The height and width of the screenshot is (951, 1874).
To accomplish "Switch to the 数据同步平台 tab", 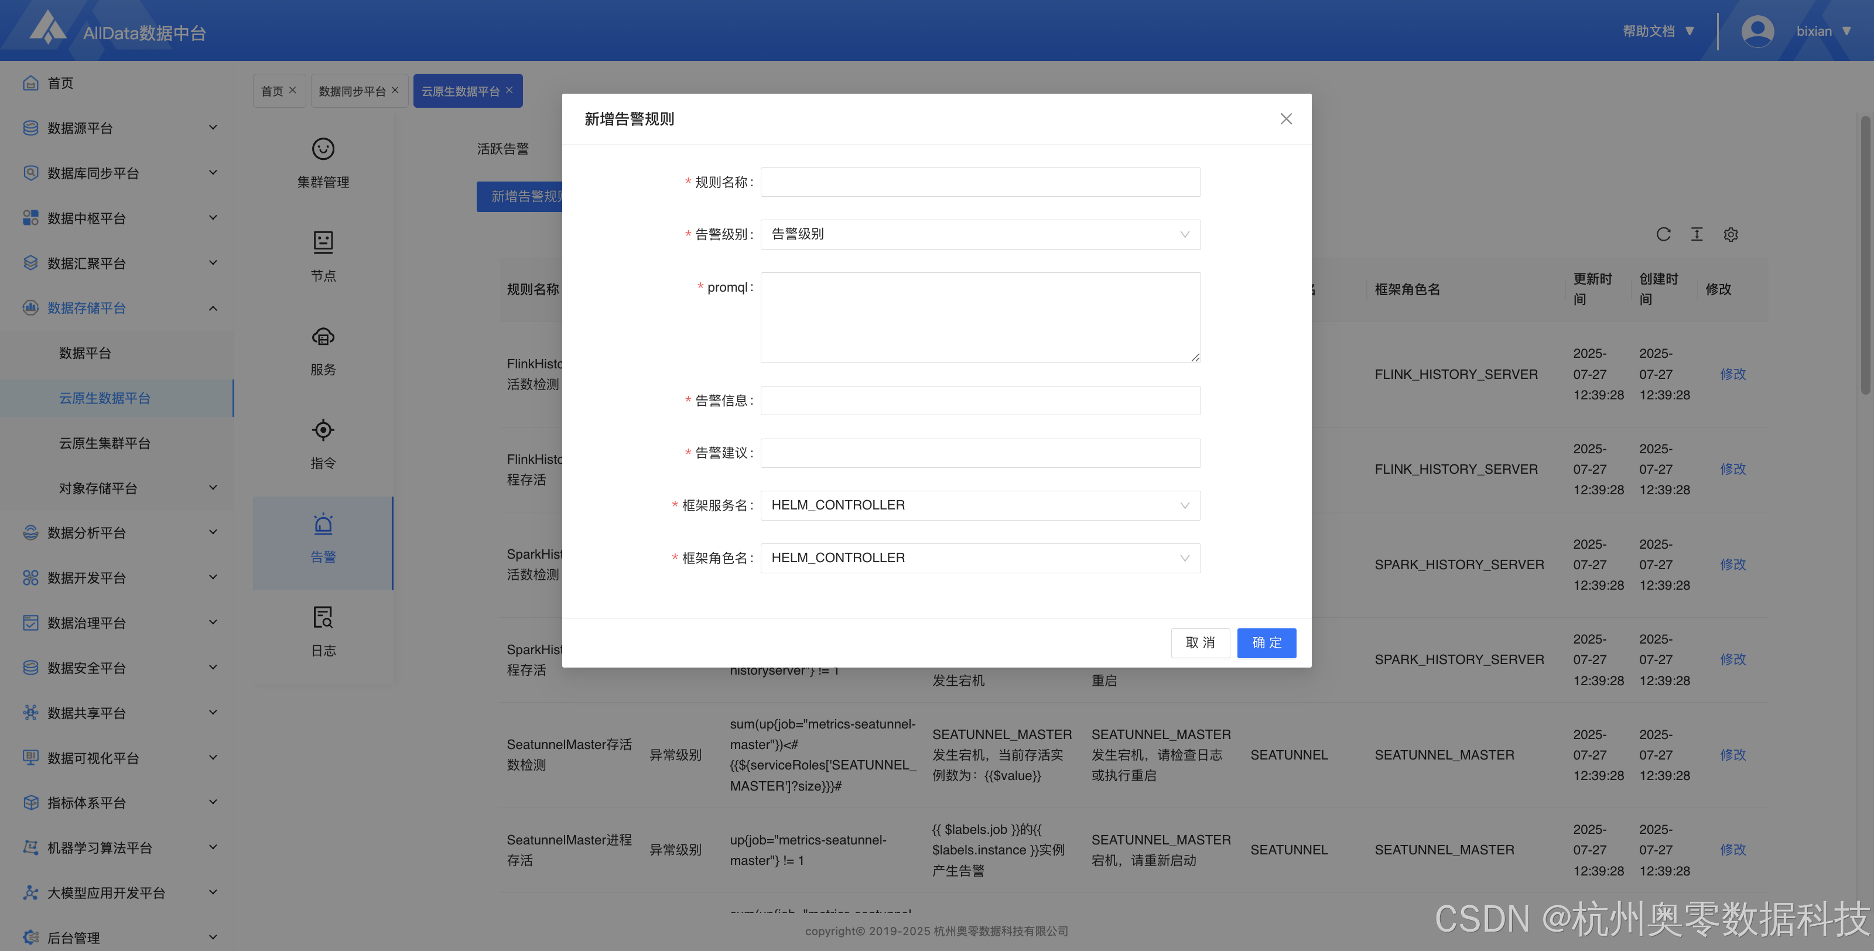I will [x=352, y=91].
